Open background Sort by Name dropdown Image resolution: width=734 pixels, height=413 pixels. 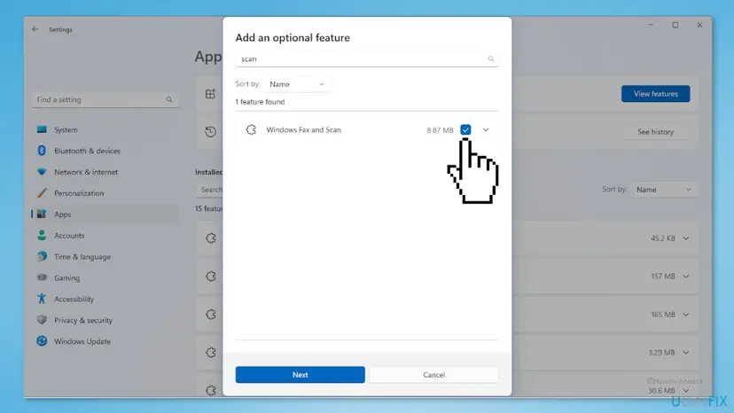[664, 190]
